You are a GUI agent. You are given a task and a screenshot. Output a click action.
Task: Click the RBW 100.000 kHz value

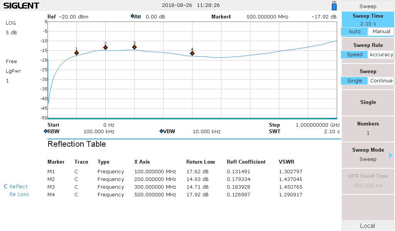tap(99, 131)
